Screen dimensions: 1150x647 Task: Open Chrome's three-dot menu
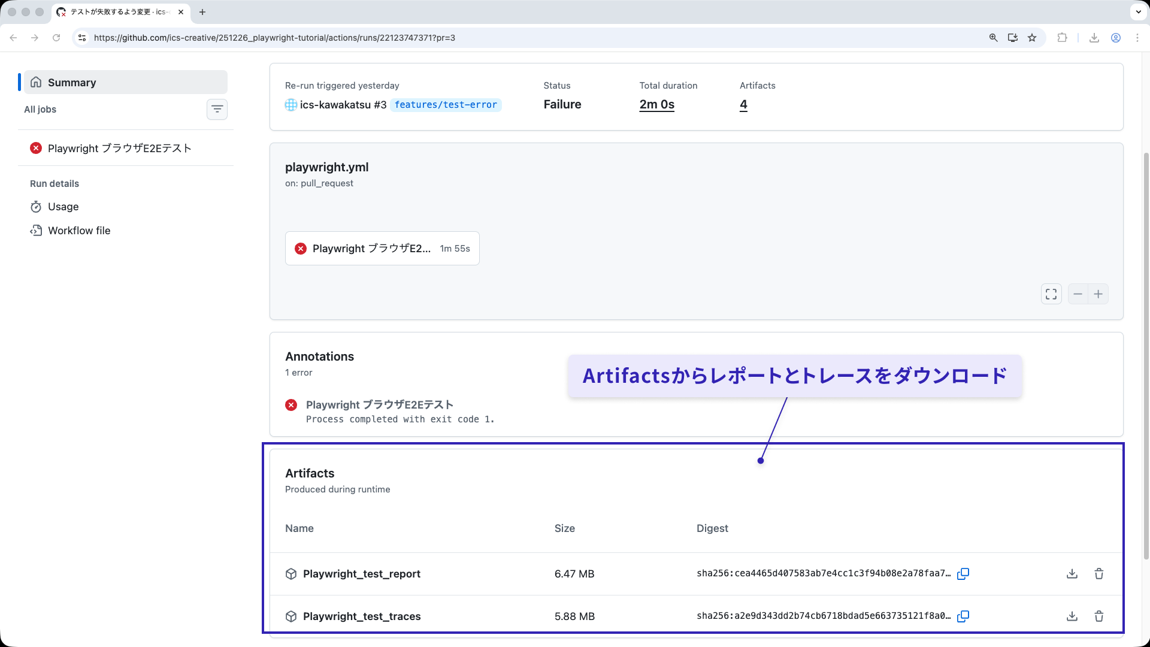tap(1138, 37)
